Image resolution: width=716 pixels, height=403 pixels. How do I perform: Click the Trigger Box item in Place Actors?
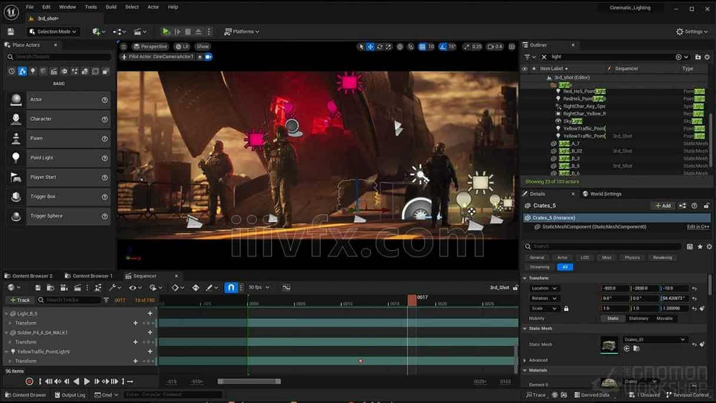[58, 197]
